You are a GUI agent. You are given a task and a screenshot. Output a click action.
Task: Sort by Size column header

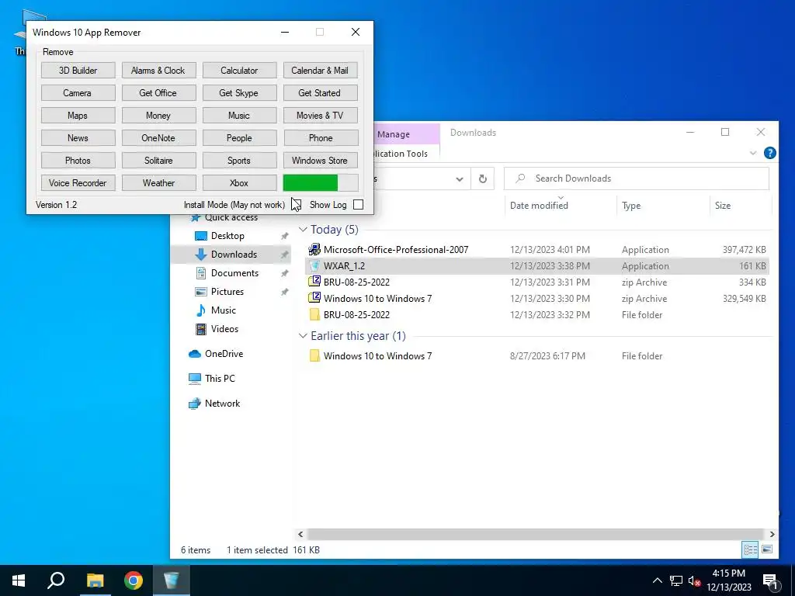click(x=723, y=205)
